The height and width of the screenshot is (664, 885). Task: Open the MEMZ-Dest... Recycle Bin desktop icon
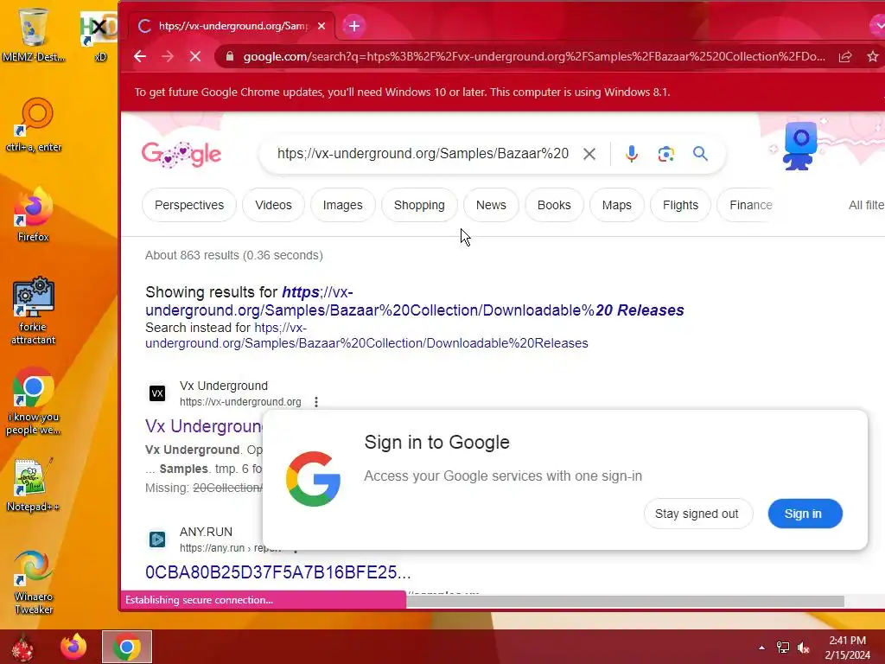point(34,33)
